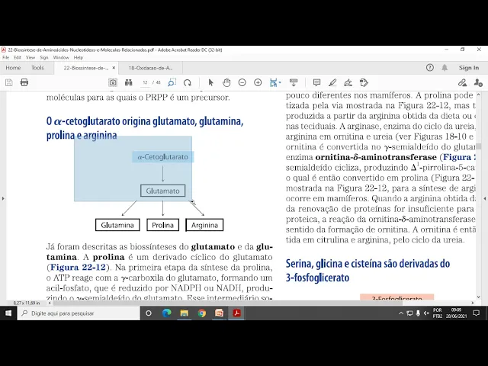Open the Sign menu
488x366 pixels.
(44, 58)
